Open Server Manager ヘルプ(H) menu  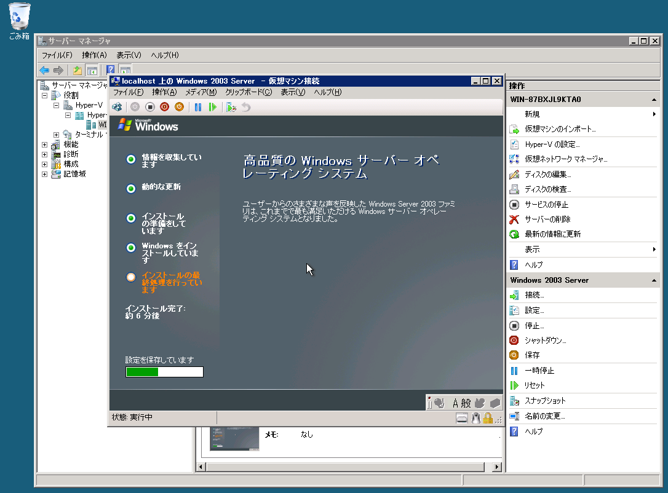click(x=165, y=55)
